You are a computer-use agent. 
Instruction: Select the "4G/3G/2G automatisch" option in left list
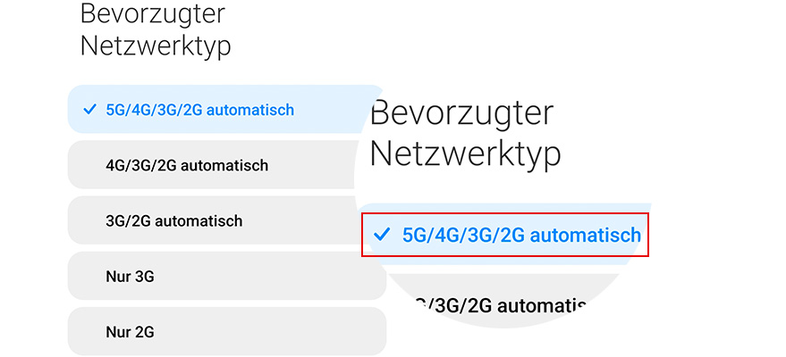pos(187,165)
